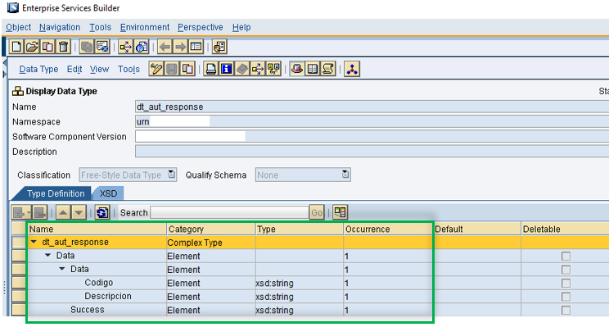Collapse the nested Data element node

click(x=62, y=269)
